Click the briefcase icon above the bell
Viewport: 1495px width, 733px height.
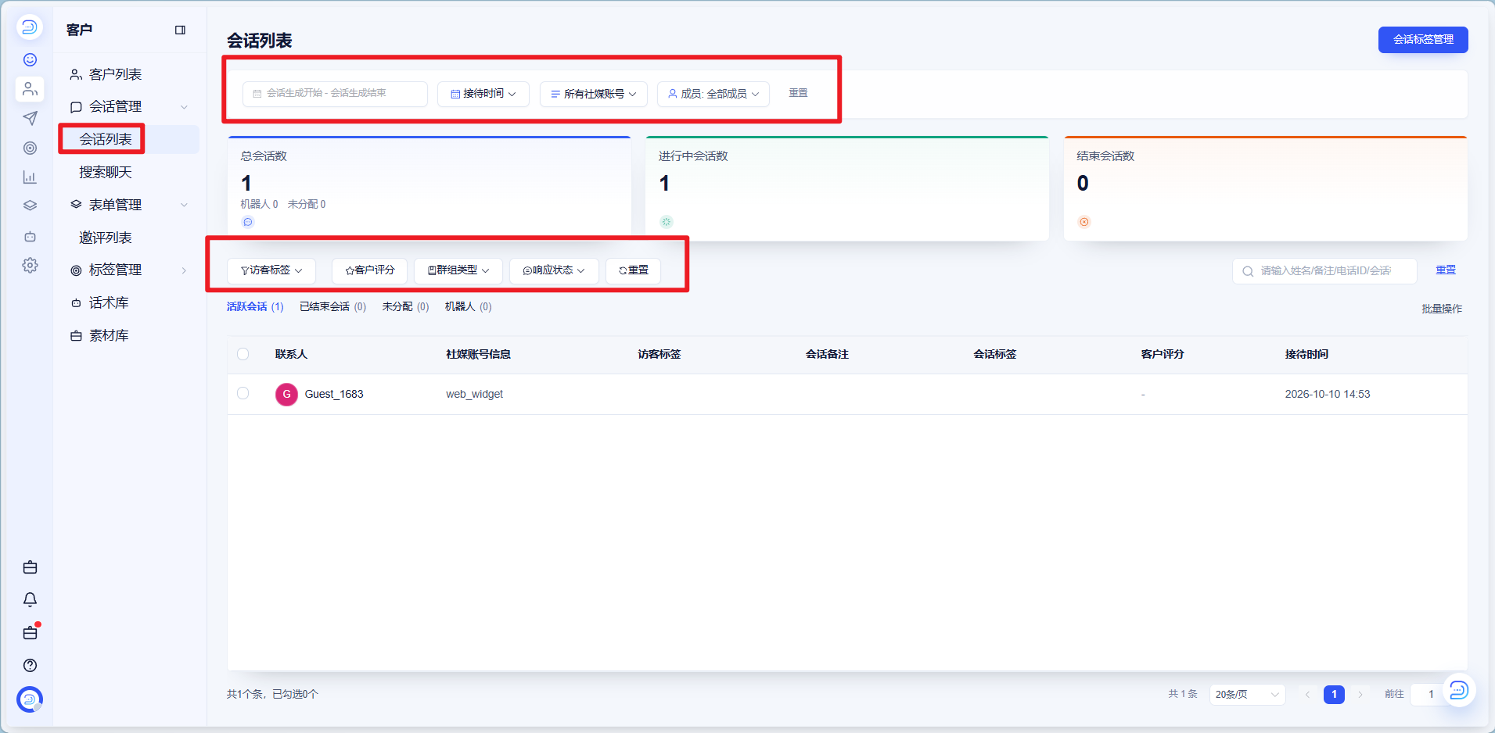point(30,567)
